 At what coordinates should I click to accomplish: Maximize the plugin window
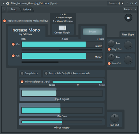[132, 3]
